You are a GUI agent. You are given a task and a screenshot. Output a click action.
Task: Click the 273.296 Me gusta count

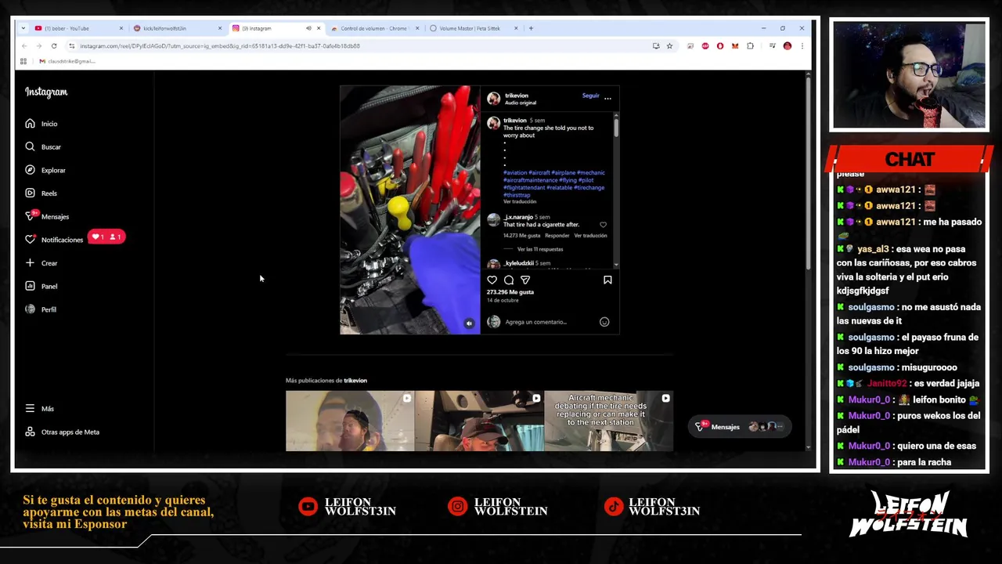point(510,292)
